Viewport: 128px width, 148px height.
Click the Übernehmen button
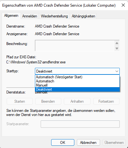click(114, 143)
